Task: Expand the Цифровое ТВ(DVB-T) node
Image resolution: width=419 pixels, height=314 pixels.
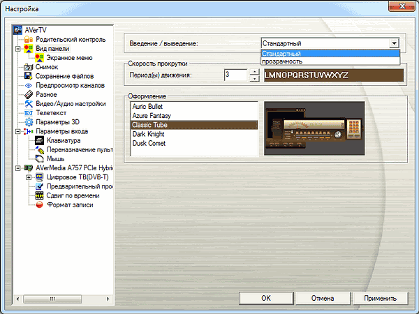Action: (x=29, y=177)
